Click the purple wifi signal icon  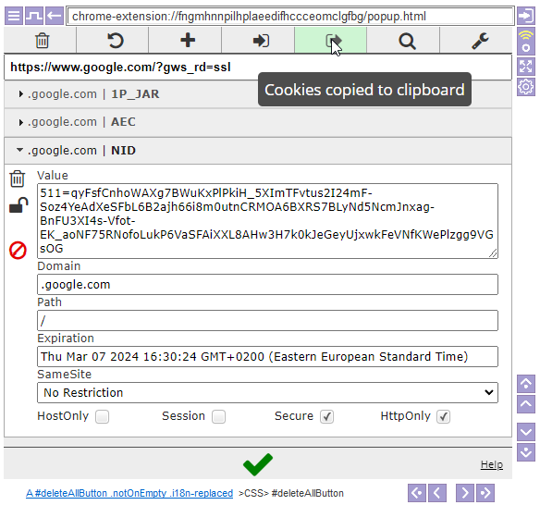(x=526, y=42)
